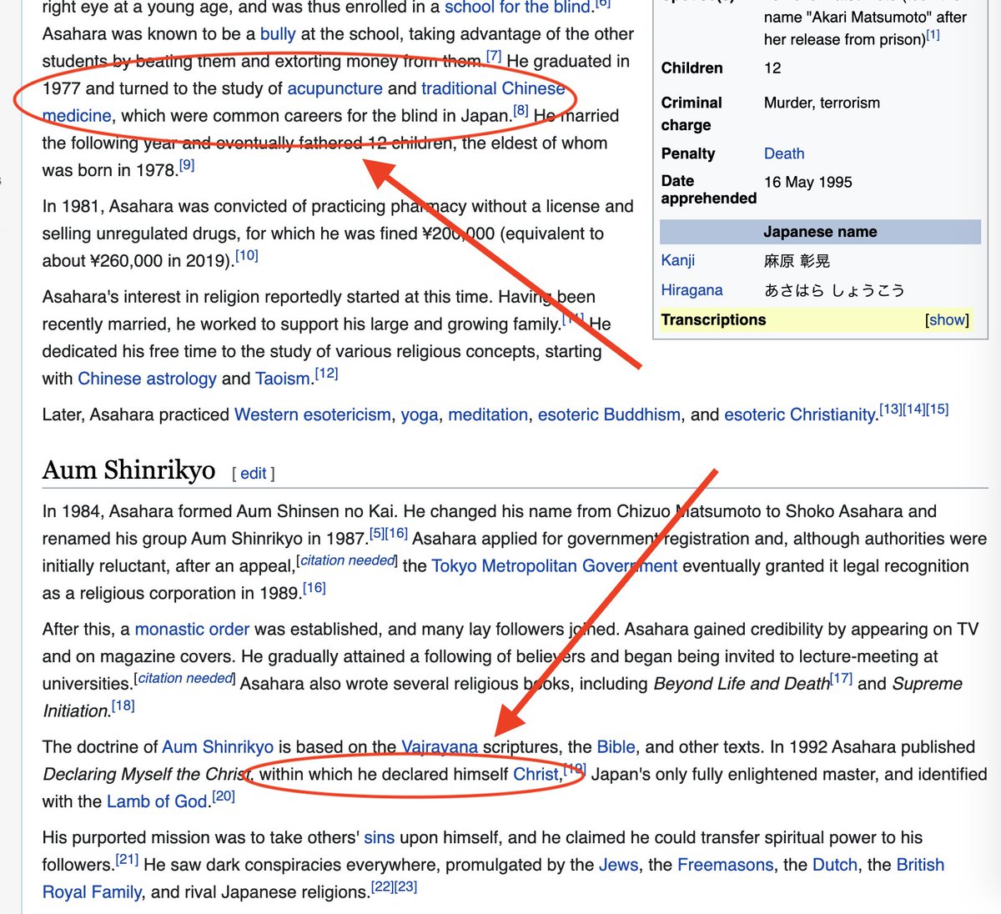Viewport: 1001px width, 914px height.
Task: Open 'citation needed' after 'after an appeal'
Action: (348, 561)
